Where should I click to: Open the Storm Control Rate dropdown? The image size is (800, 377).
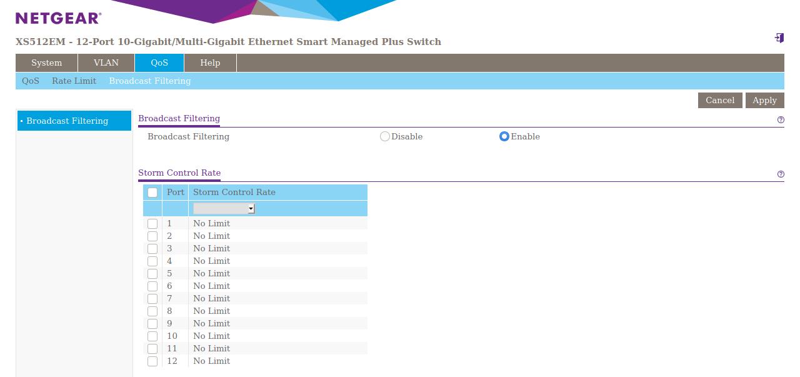(x=224, y=209)
